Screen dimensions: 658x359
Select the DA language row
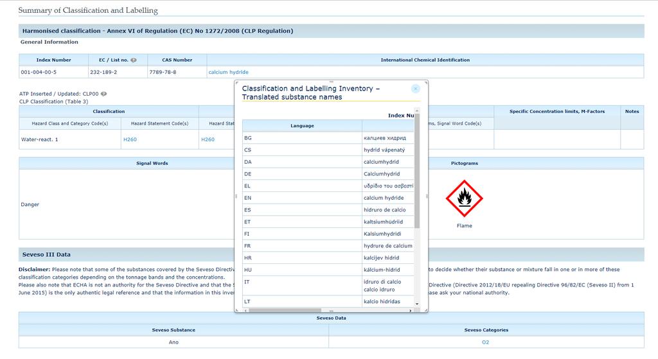point(328,162)
